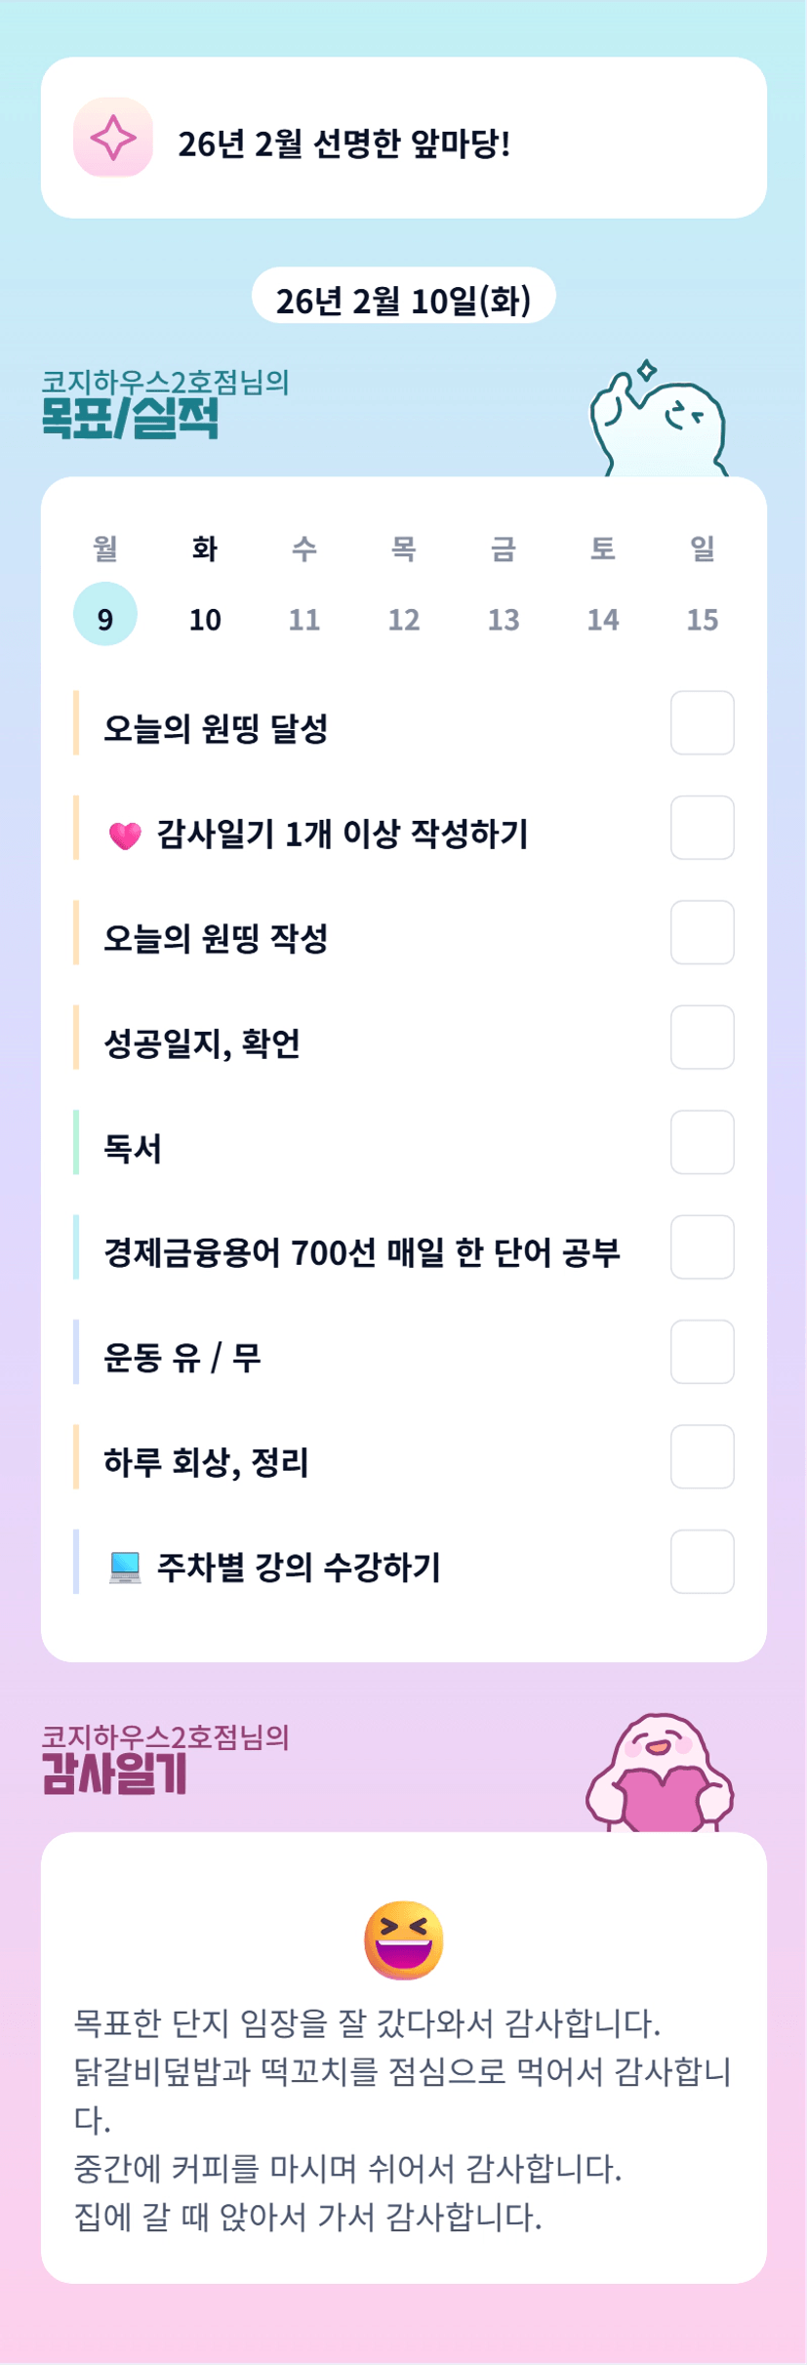Check the 오늘의 원띵 달성 checkbox

tap(702, 723)
